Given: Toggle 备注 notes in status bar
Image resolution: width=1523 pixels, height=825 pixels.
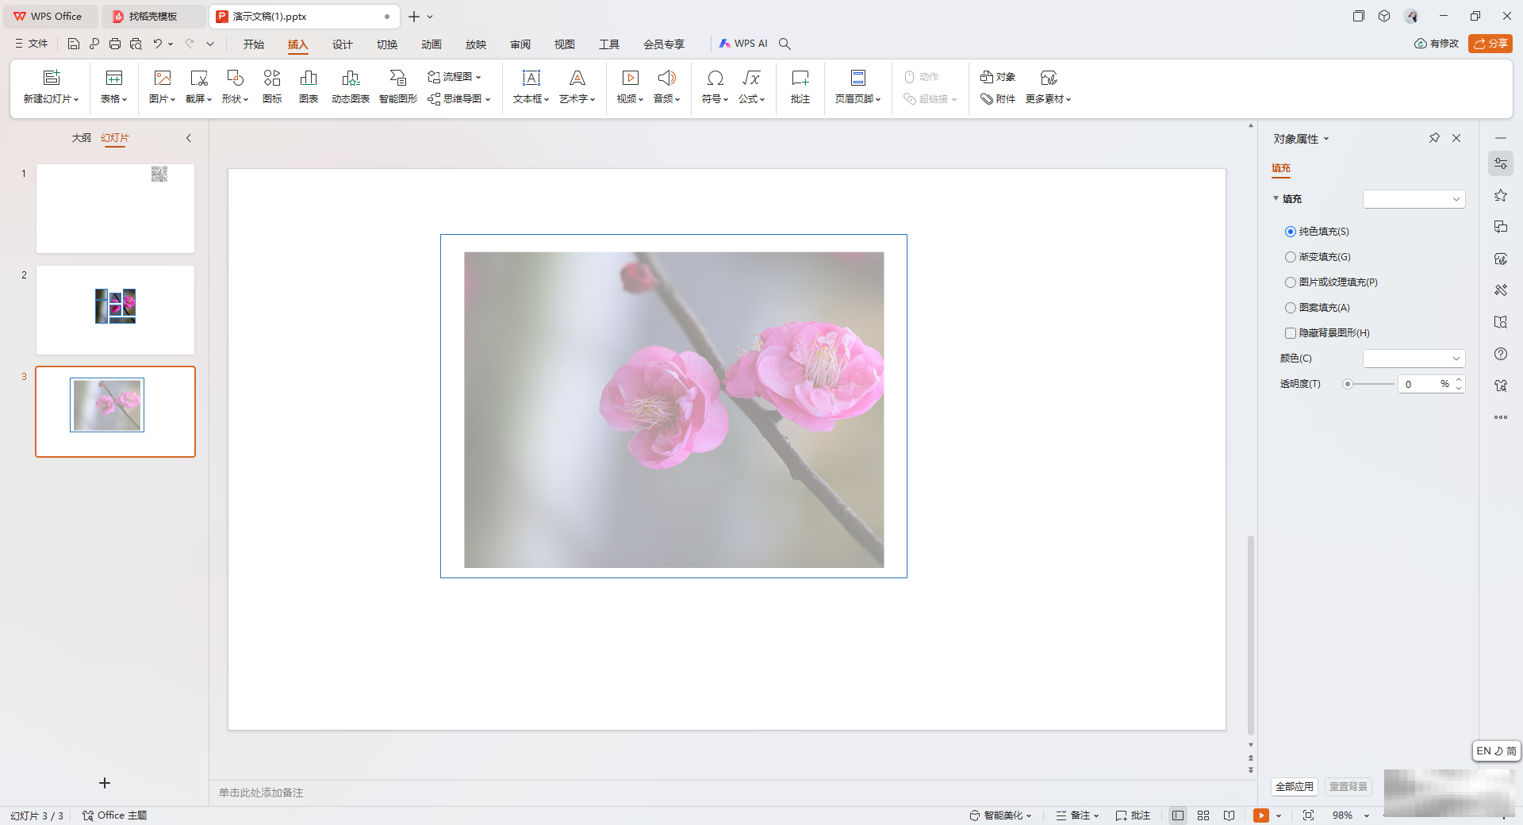Looking at the screenshot, I should (x=1077, y=815).
